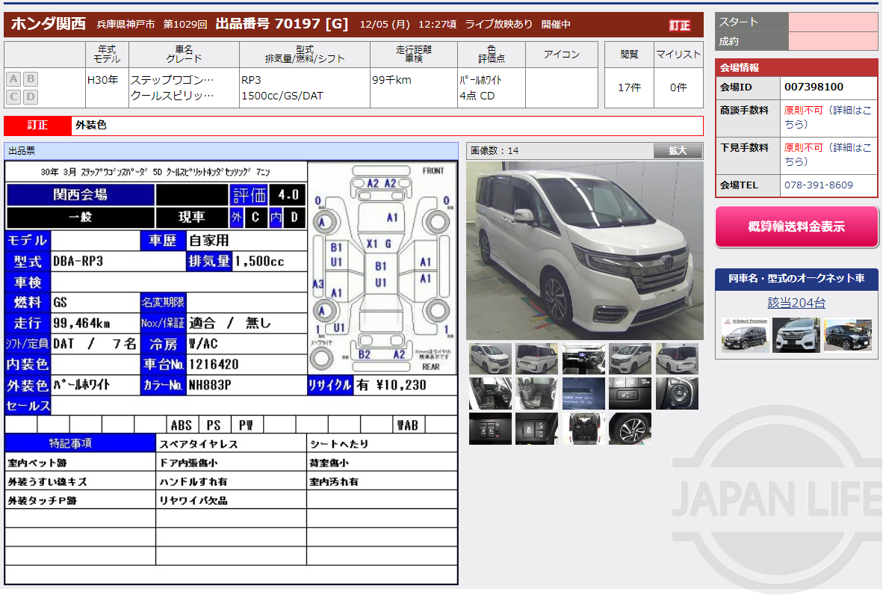Click the U-Select Premium badge thumbnail
The image size is (883, 595).
click(x=745, y=334)
